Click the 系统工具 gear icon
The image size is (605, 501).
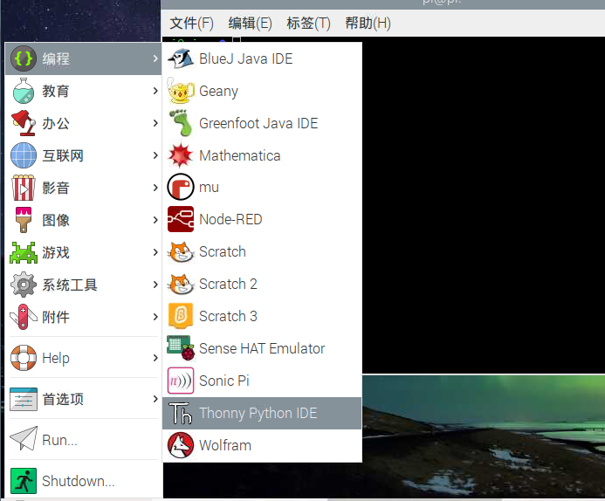tap(24, 285)
